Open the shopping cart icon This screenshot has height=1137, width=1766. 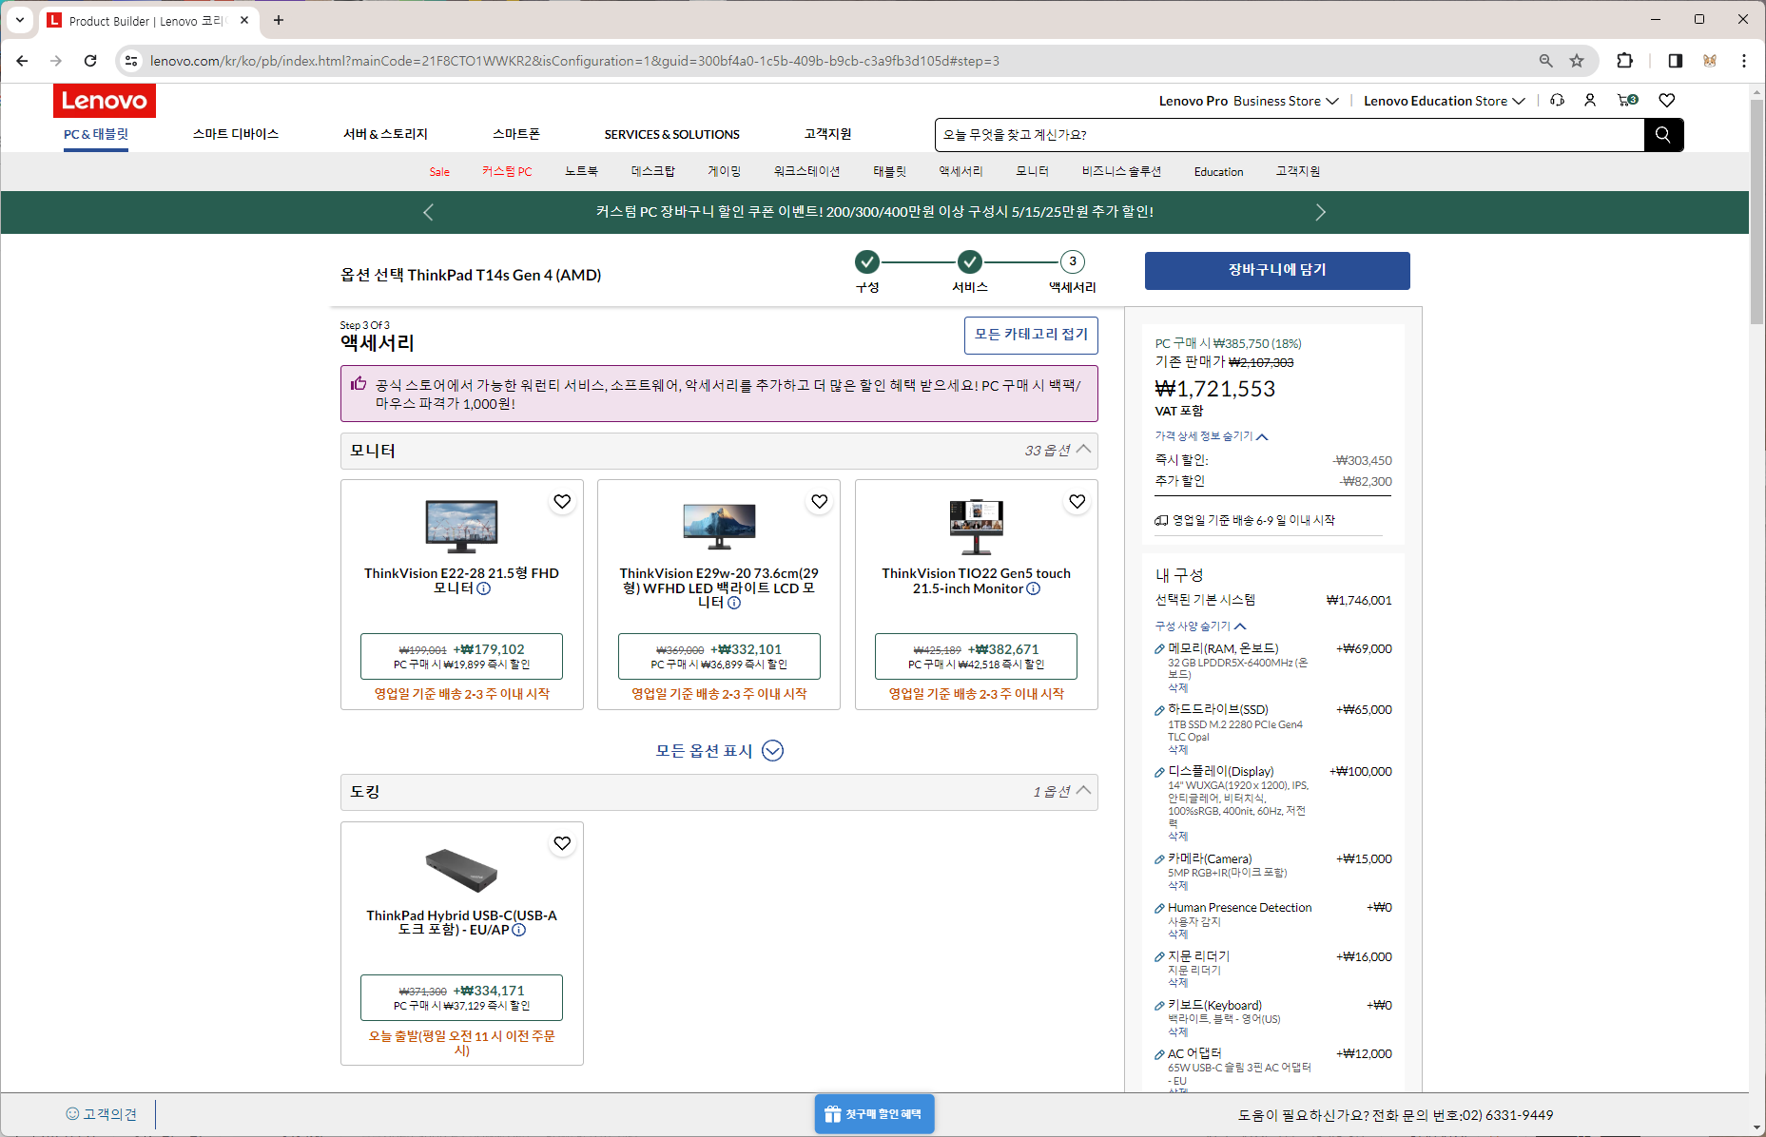1627,101
